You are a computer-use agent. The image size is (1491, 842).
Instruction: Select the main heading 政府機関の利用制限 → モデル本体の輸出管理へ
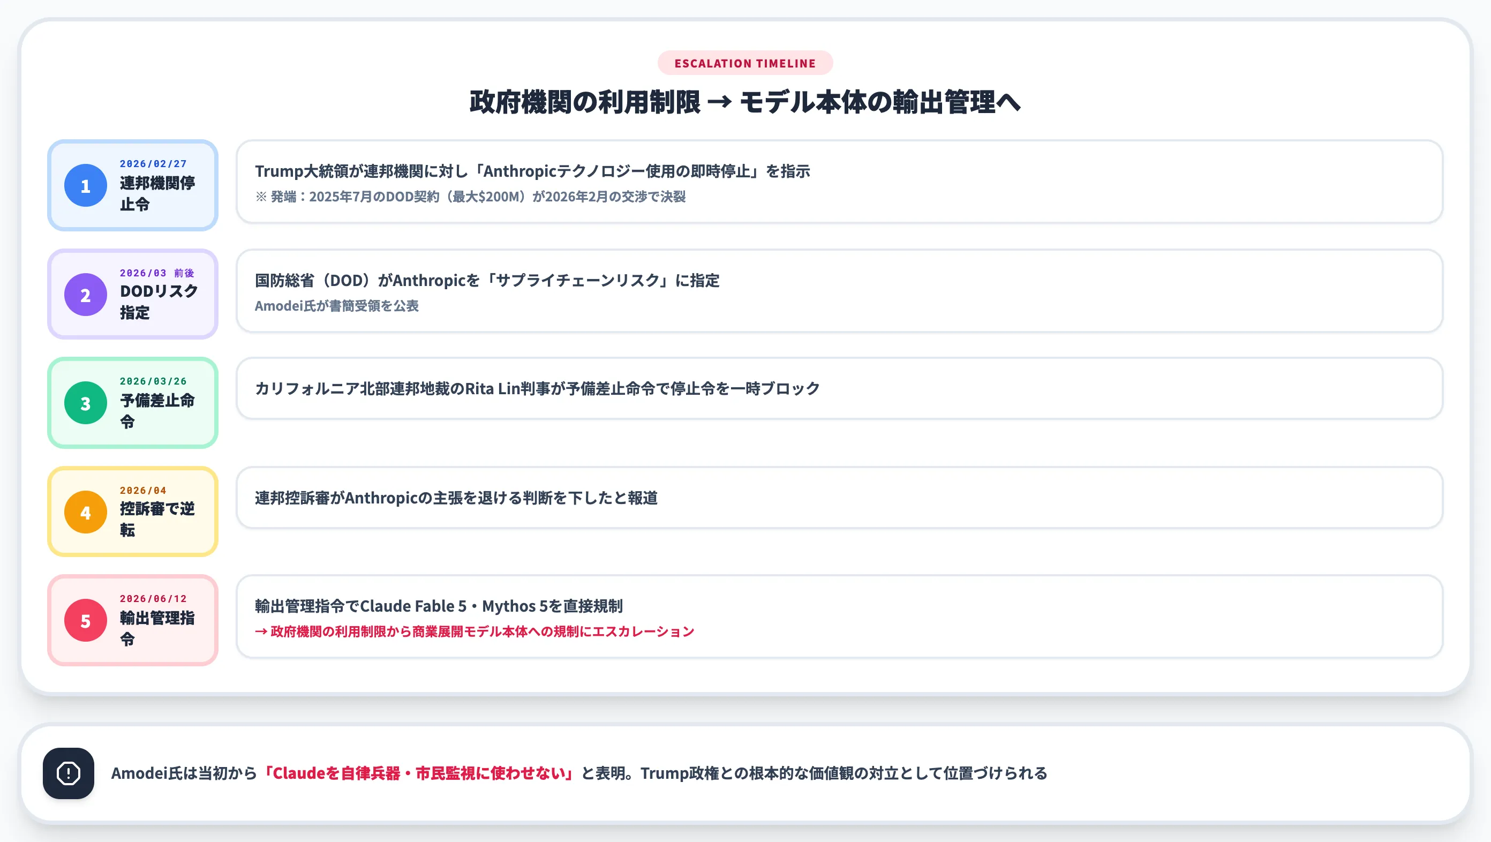point(745,102)
